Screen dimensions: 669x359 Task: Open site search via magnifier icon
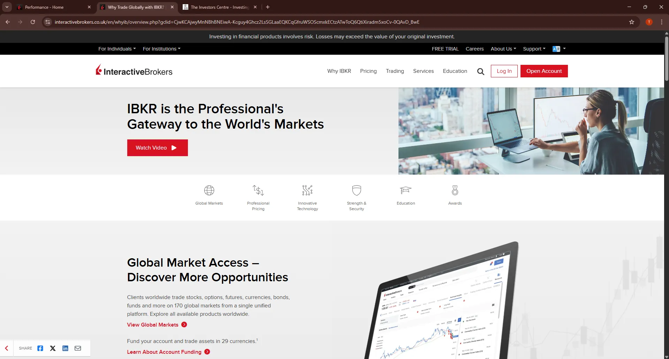click(x=481, y=71)
